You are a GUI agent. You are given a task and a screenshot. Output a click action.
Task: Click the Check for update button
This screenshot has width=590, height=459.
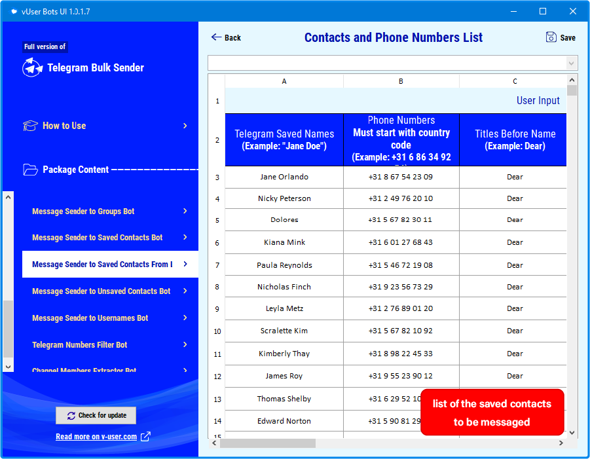point(96,415)
